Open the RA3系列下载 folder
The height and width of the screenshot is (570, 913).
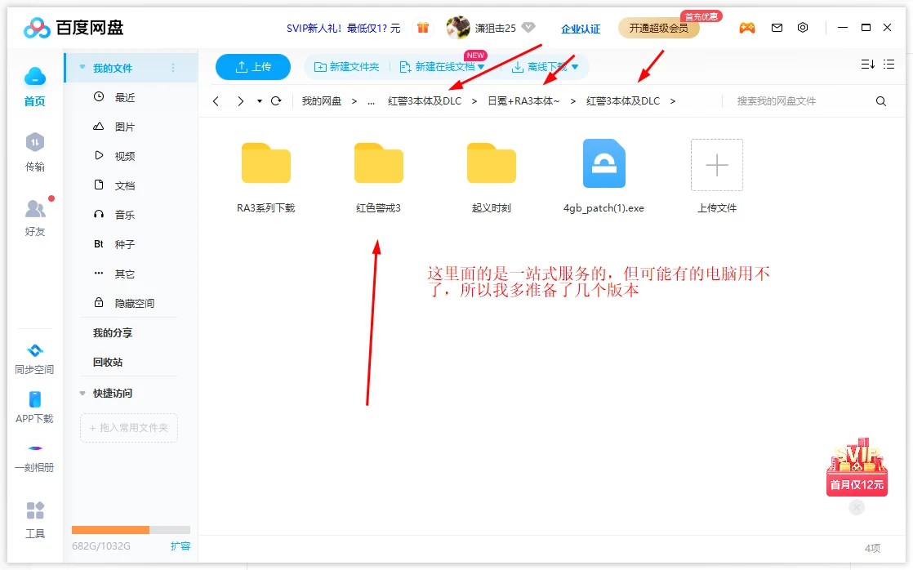pos(266,177)
